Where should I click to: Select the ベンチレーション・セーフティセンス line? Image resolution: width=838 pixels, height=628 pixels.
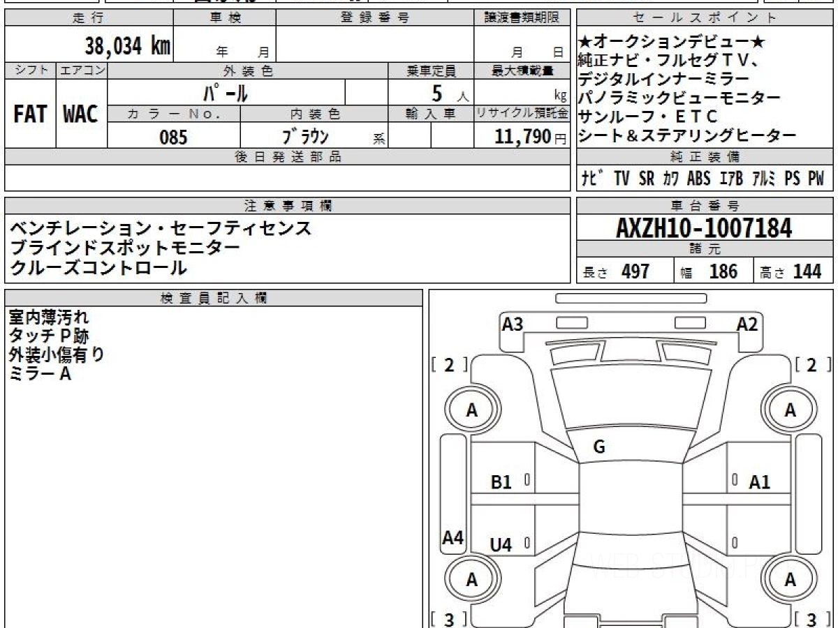[160, 228]
